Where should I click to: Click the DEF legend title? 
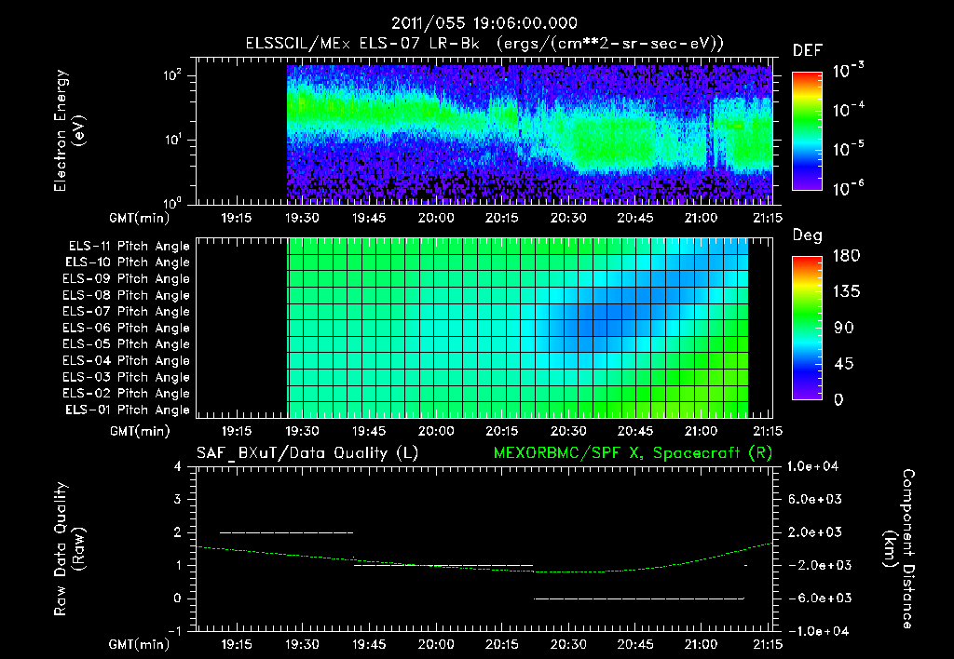pyautogui.click(x=808, y=51)
